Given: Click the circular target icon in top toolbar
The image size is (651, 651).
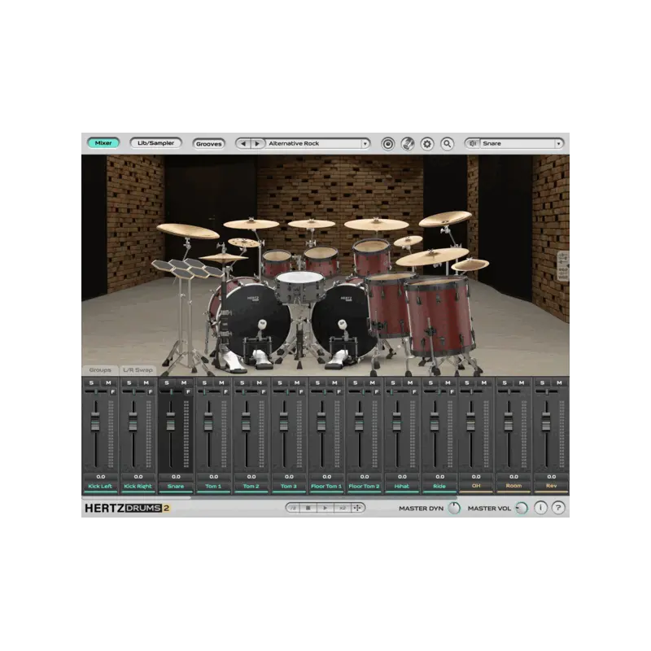Looking at the screenshot, I should (388, 144).
